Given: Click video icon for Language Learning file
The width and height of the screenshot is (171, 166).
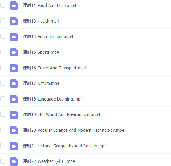Looking at the screenshot, I should click(14, 99).
